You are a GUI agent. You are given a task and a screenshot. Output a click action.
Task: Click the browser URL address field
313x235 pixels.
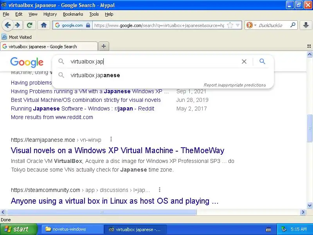[x=159, y=25]
